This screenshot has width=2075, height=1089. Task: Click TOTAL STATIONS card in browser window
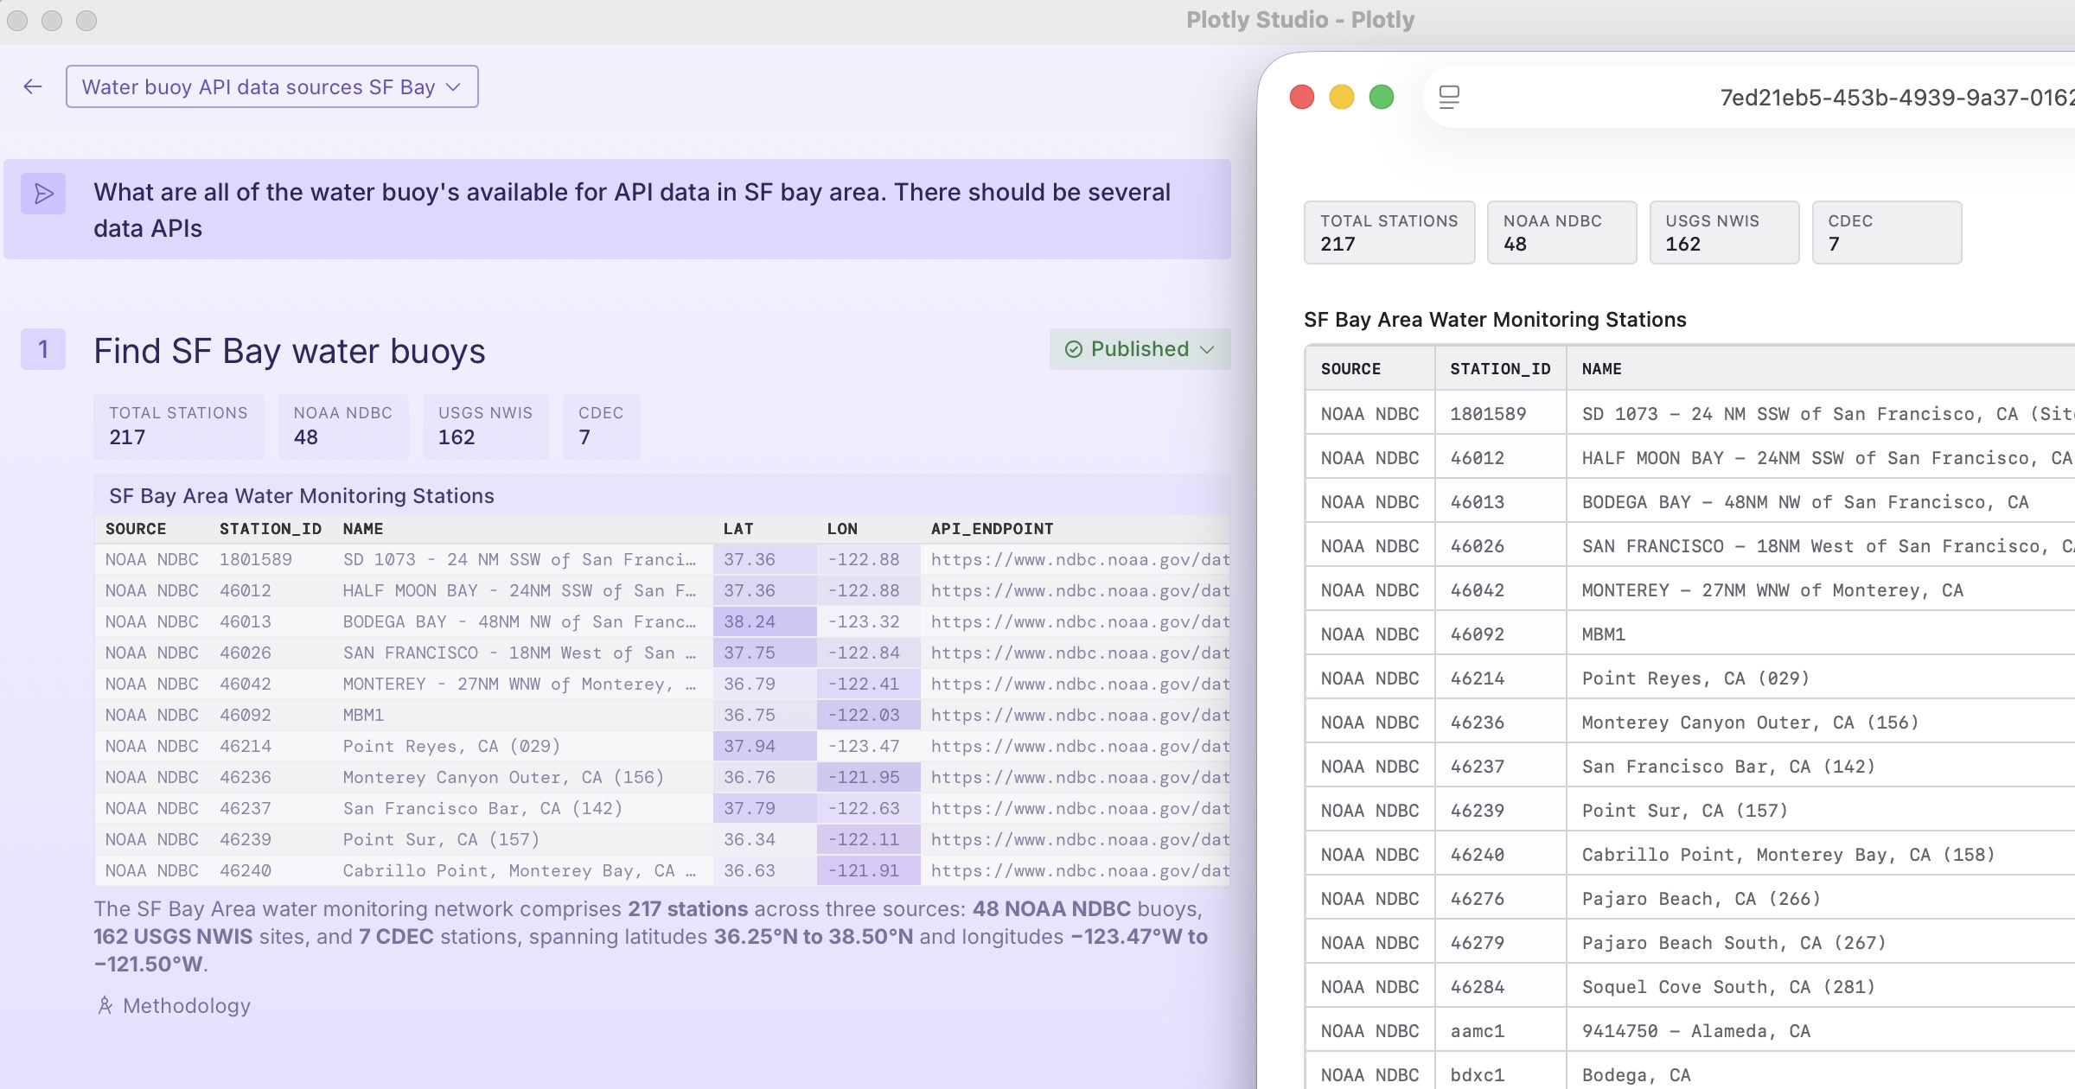tap(1389, 232)
